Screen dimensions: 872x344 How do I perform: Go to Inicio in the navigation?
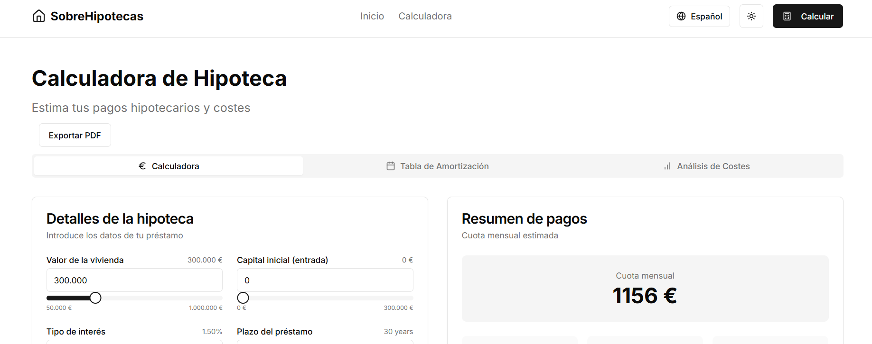(x=372, y=16)
